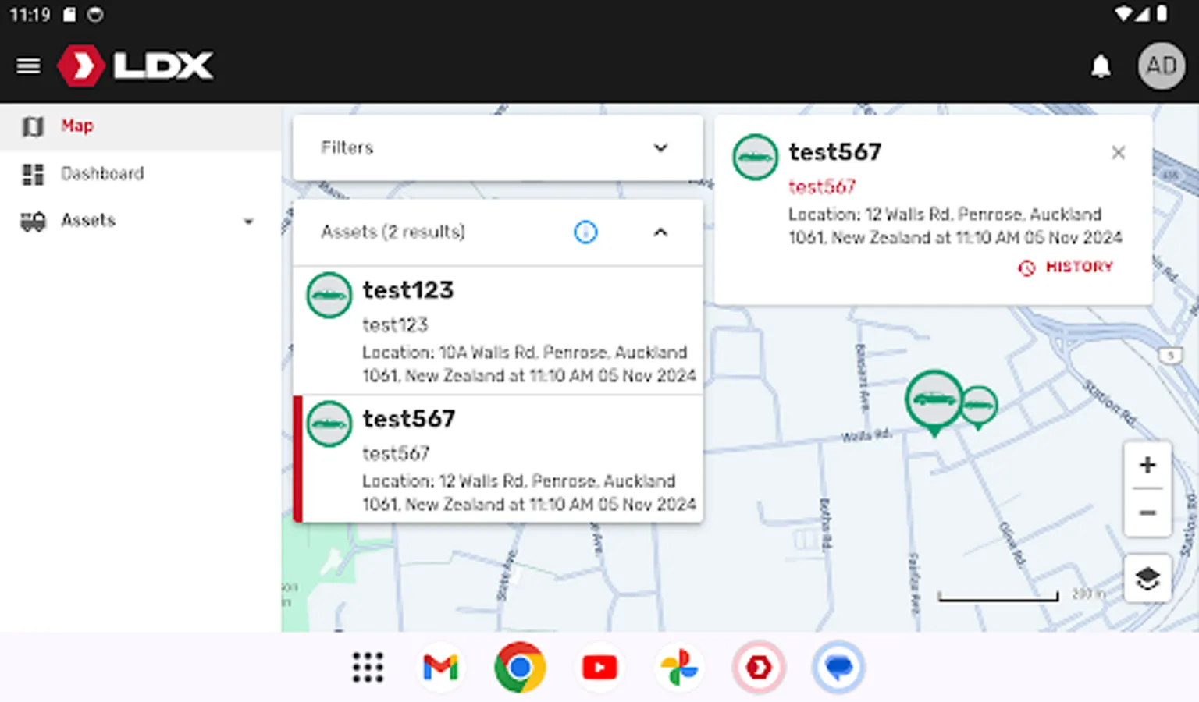Click the AD profile avatar
Image resolution: width=1199 pixels, height=702 pixels.
pos(1161,66)
